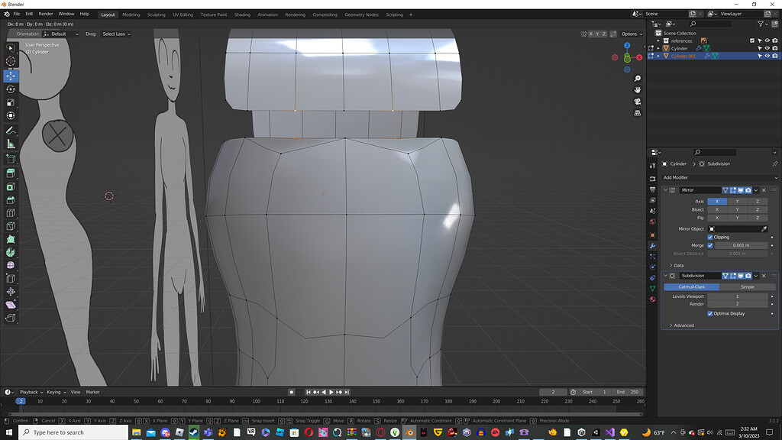Enable Mirror Axis Y

tap(737, 201)
